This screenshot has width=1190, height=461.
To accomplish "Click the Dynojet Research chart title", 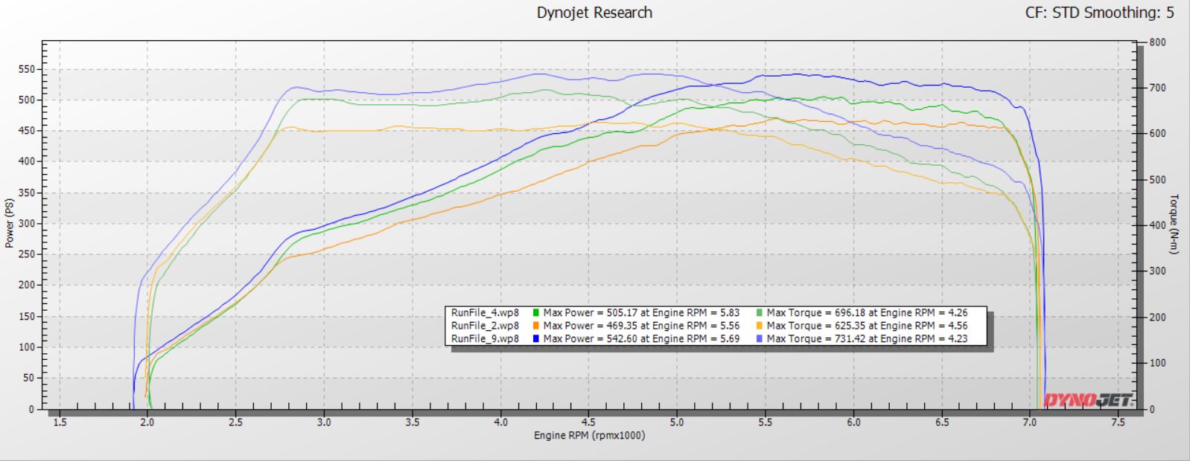I will click(x=594, y=13).
